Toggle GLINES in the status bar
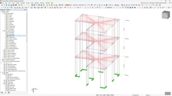The width and height of the screenshot is (172, 96). click(x=108, y=95)
